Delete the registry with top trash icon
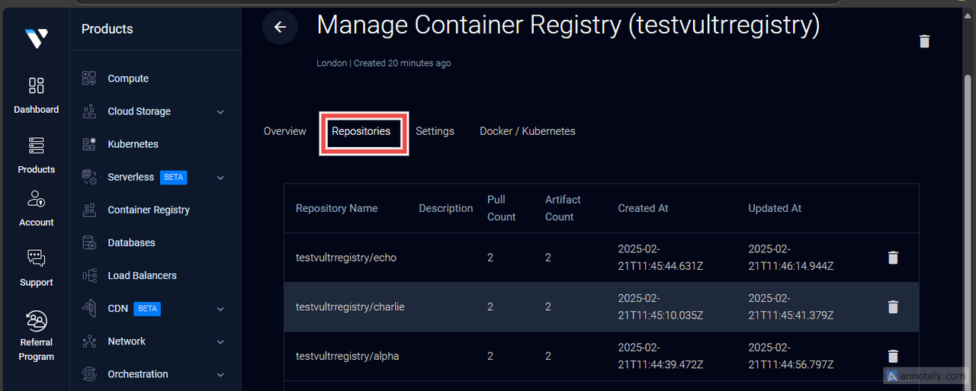Image resolution: width=976 pixels, height=391 pixels. tap(924, 41)
